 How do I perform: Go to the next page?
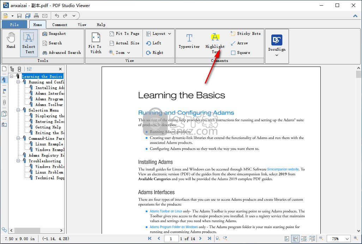200,238
